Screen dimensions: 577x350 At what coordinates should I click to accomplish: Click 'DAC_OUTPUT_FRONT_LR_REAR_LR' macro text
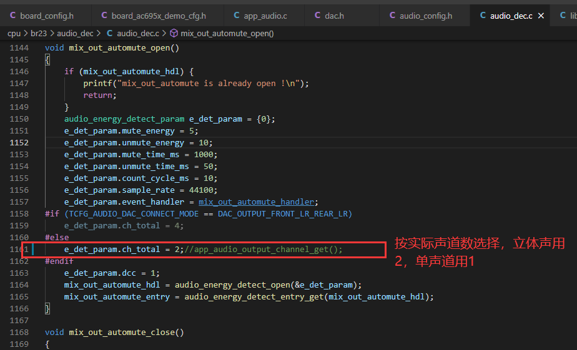tap(283, 214)
